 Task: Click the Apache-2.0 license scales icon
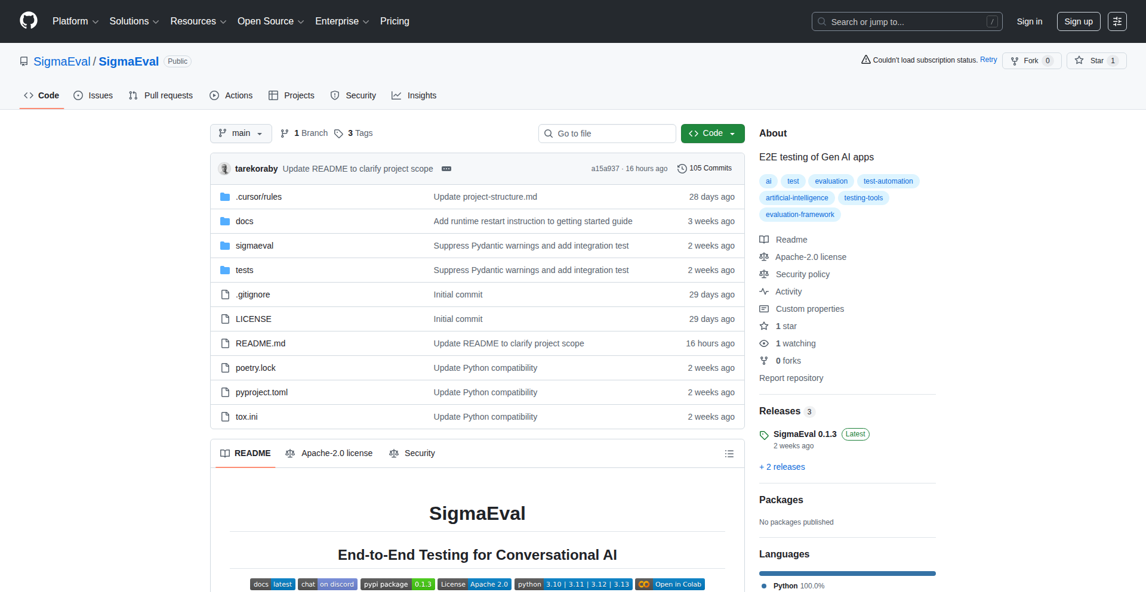point(764,257)
